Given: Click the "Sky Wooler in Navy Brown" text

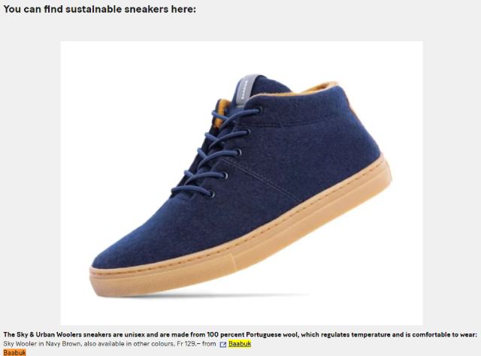Looking at the screenshot, I should tap(42, 344).
